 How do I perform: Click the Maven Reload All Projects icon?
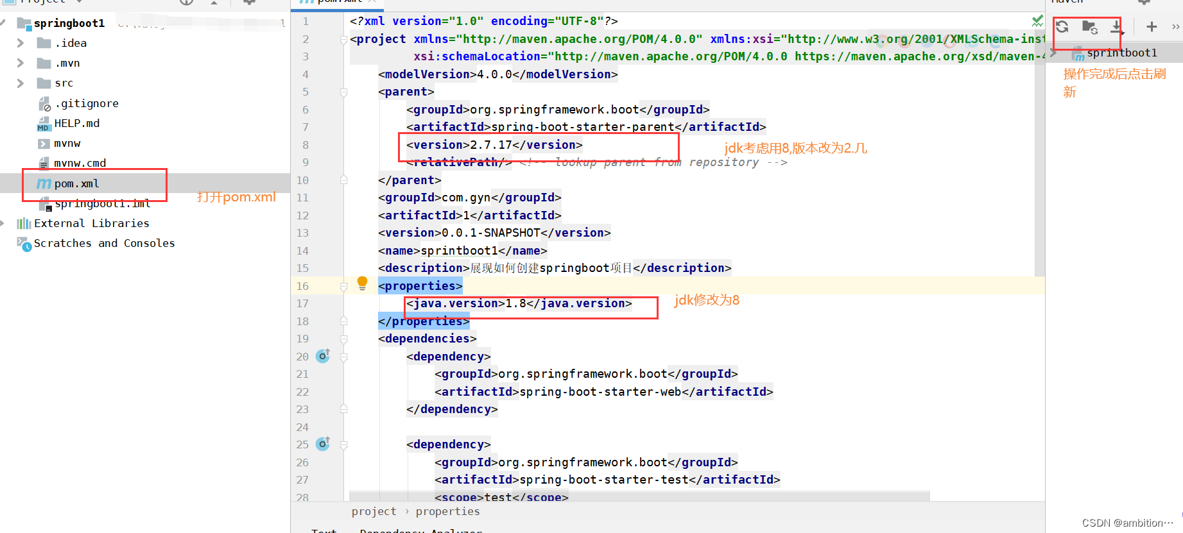[1062, 26]
